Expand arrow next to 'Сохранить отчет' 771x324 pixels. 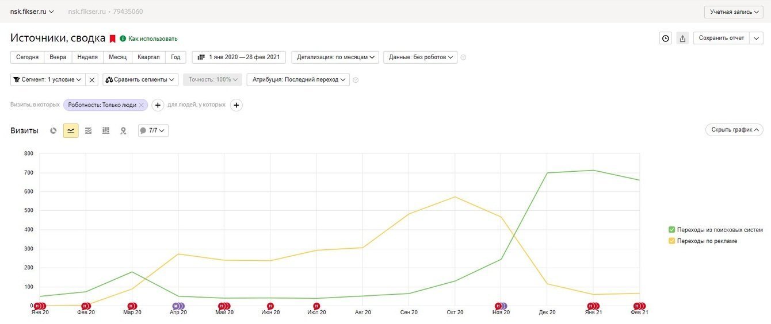tap(756, 38)
